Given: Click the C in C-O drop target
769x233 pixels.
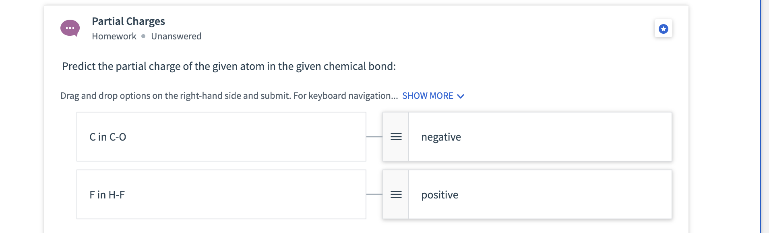Looking at the screenshot, I should pos(221,137).
